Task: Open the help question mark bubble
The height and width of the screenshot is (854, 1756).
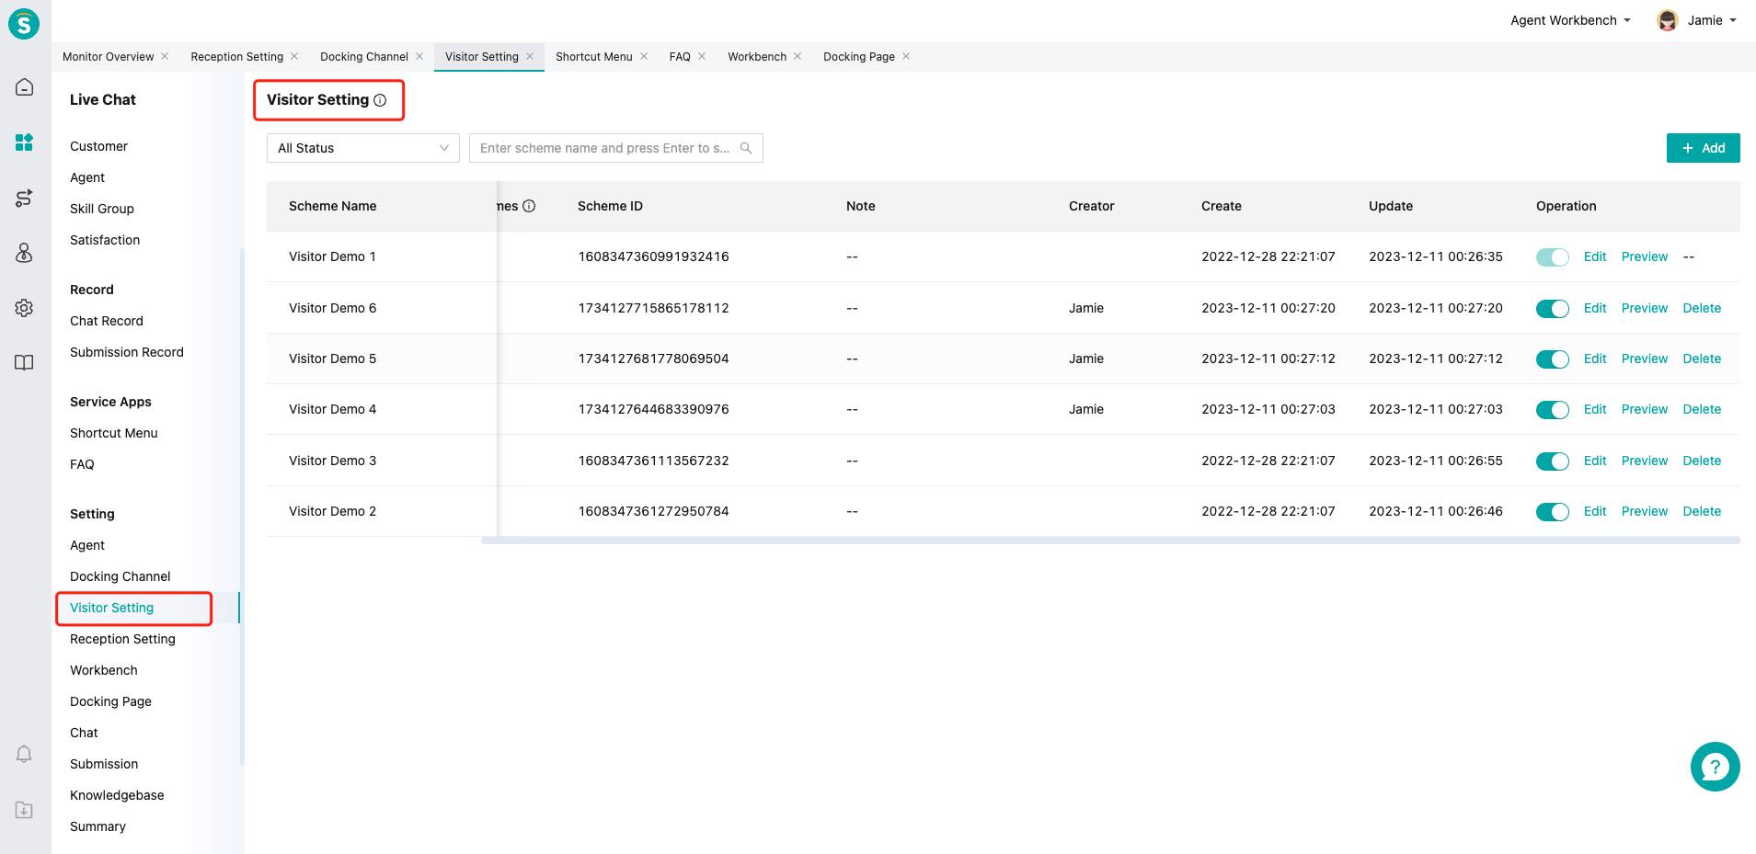Action: coord(1715,767)
